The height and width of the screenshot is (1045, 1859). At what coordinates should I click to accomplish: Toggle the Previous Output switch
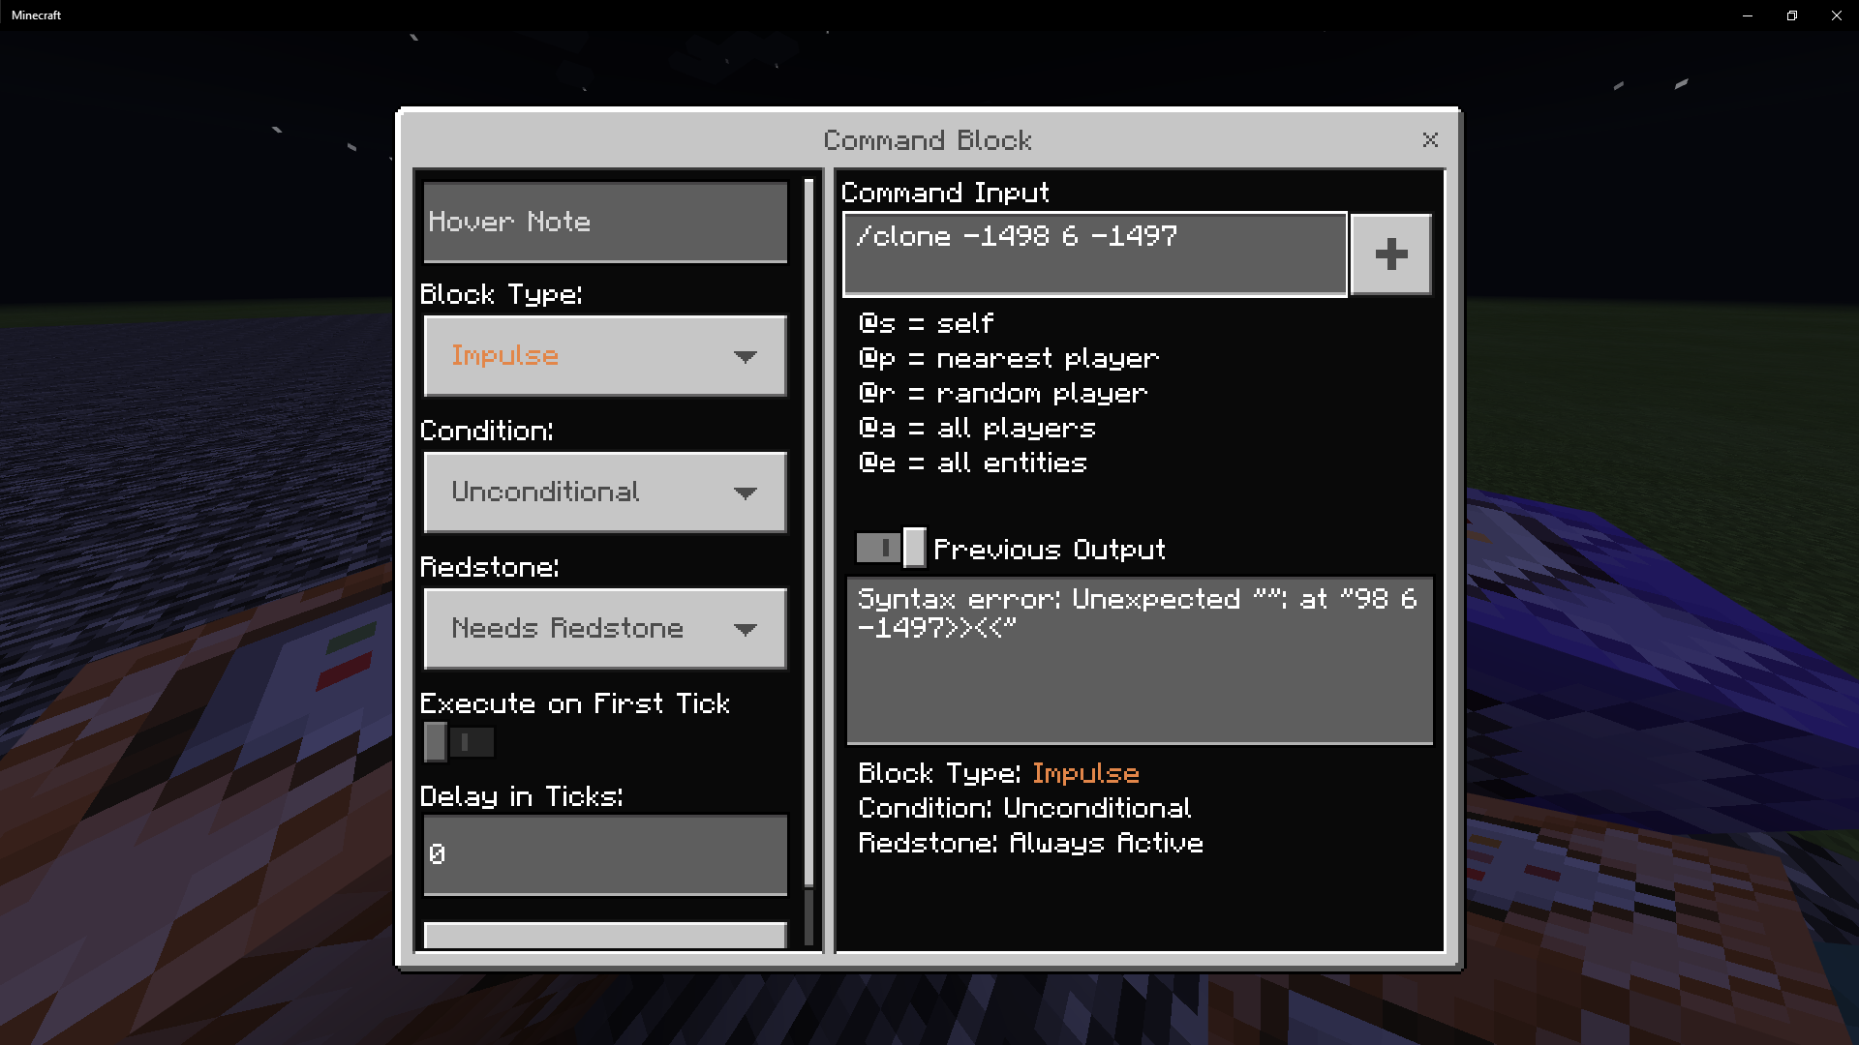(x=891, y=549)
